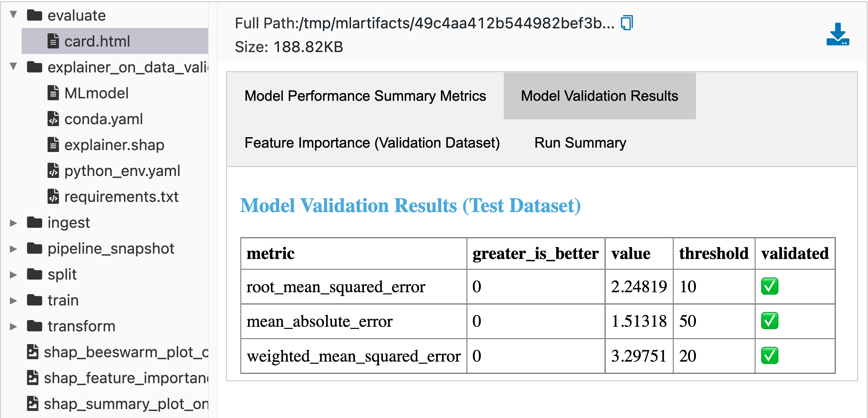Click the weighted_mean_squared_error validated checkmark
The height and width of the screenshot is (418, 868).
click(x=769, y=355)
